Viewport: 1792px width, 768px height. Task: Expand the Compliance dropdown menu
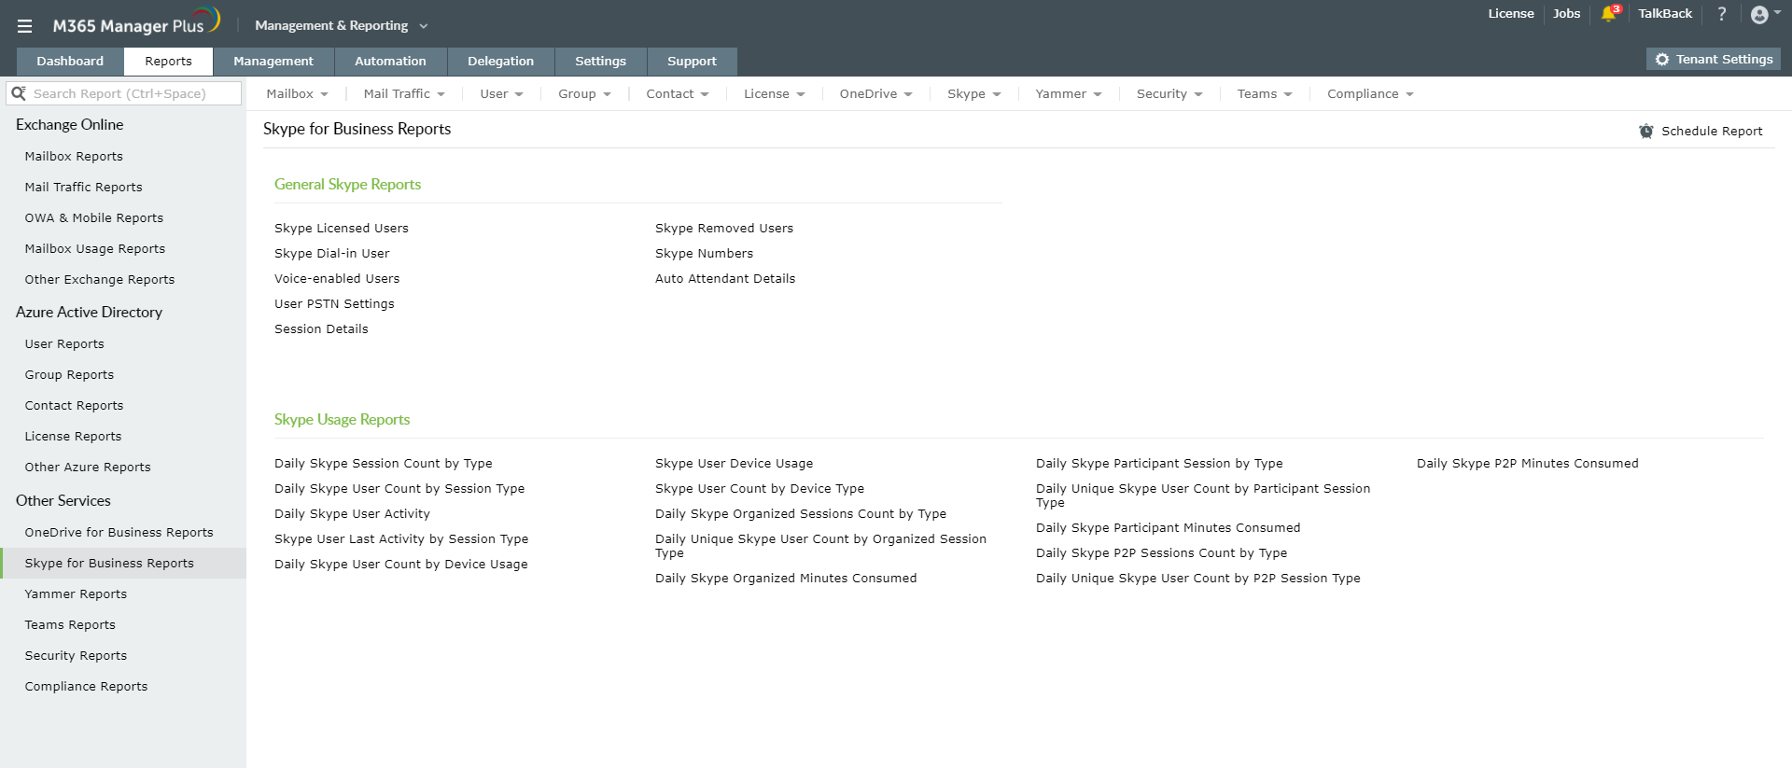pyautogui.click(x=1369, y=94)
